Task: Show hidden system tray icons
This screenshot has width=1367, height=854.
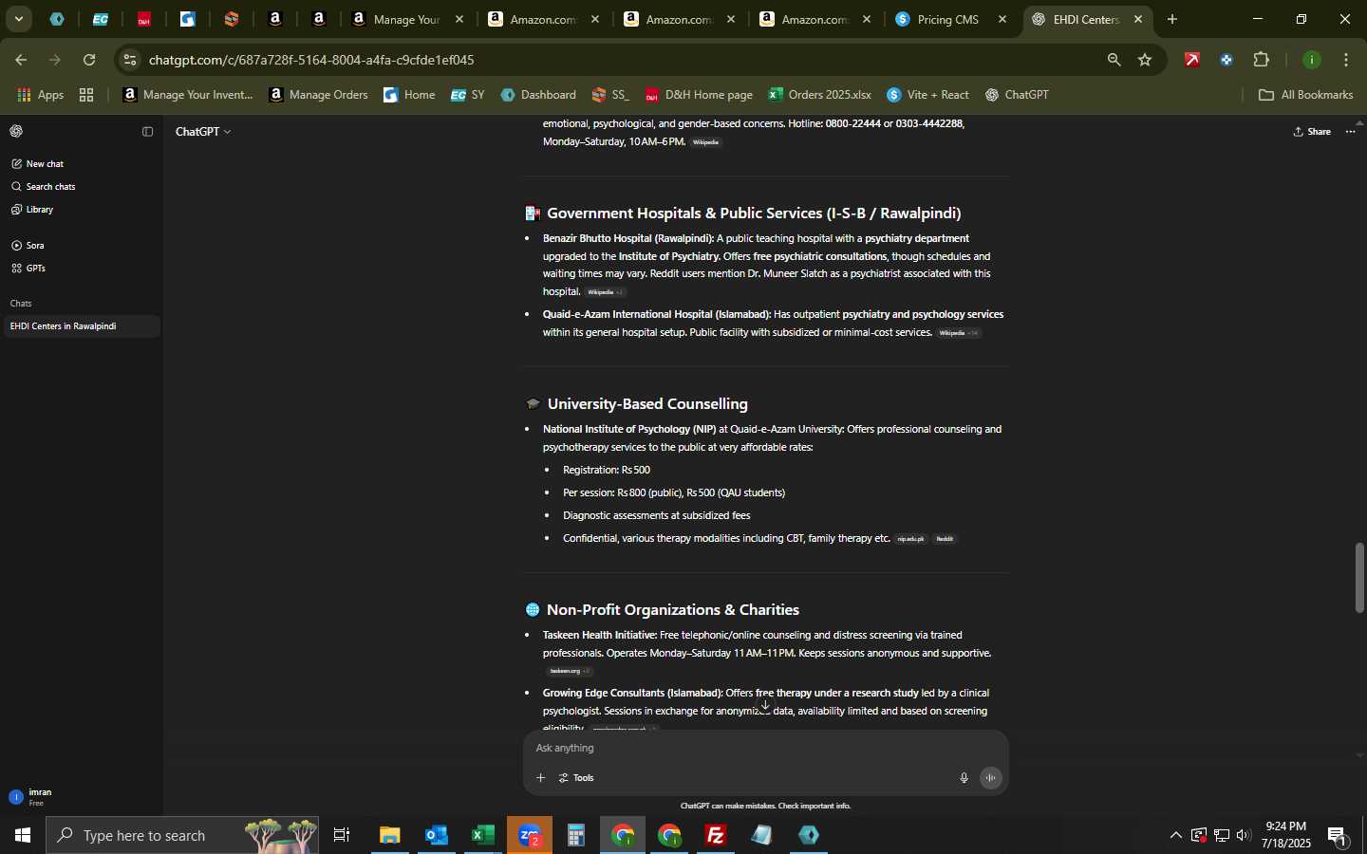Action: click(x=1175, y=836)
